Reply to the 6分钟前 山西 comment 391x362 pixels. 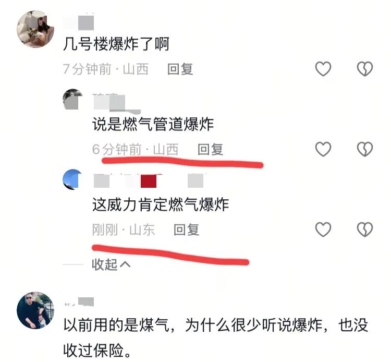coord(210,149)
